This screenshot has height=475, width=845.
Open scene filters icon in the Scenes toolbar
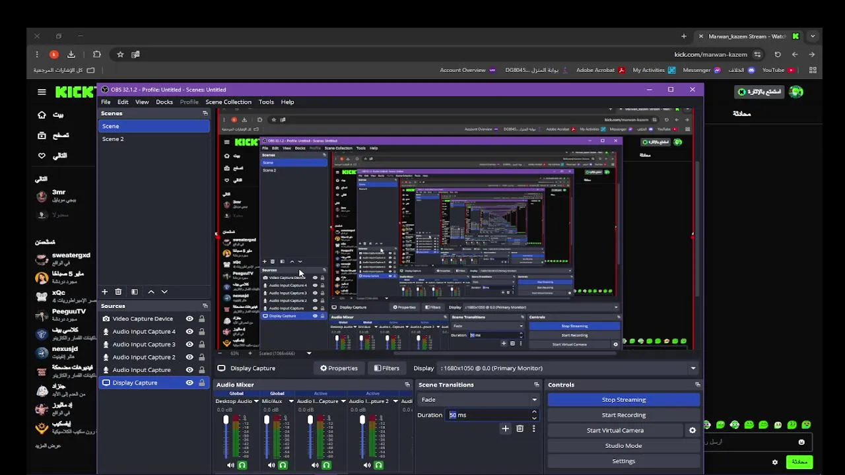135,292
